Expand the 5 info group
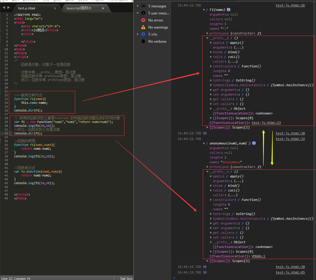 tap(138, 34)
